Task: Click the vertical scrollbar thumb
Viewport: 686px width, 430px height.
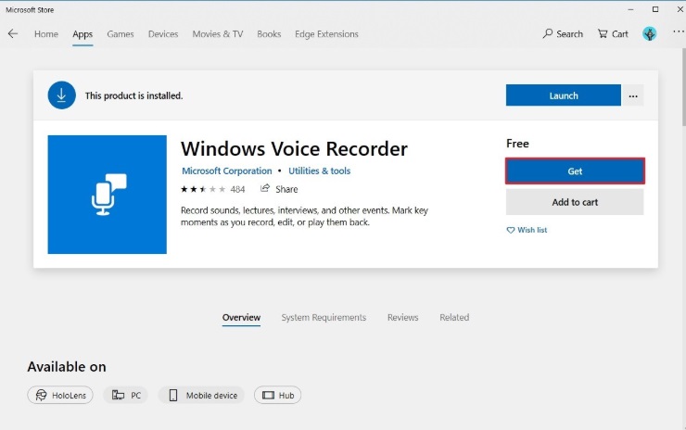Action: (683, 87)
